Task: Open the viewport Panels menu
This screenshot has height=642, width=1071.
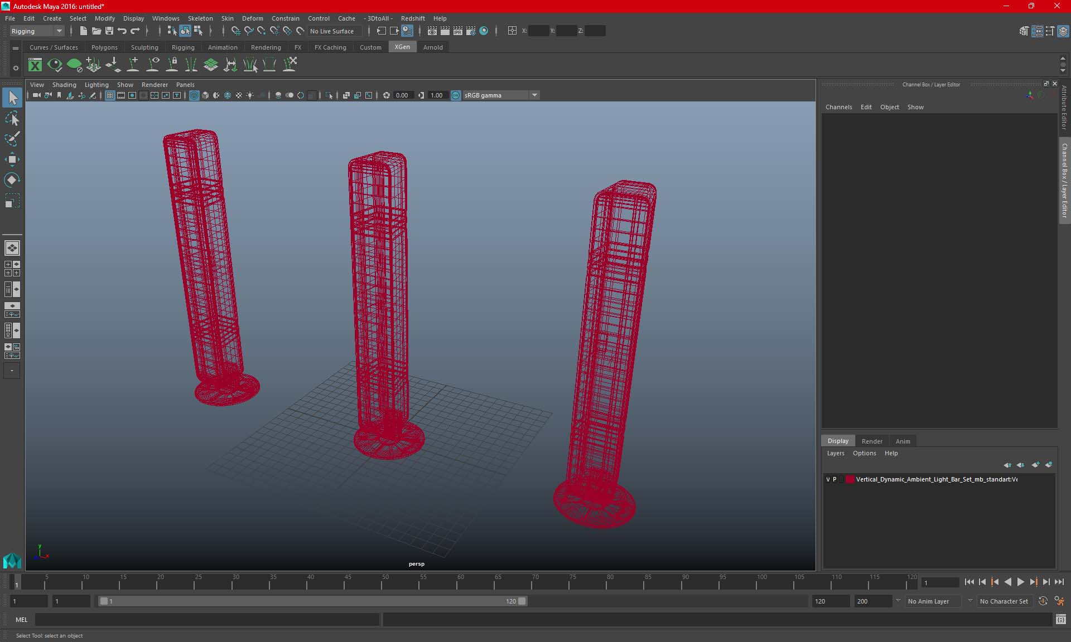Action: (185, 85)
